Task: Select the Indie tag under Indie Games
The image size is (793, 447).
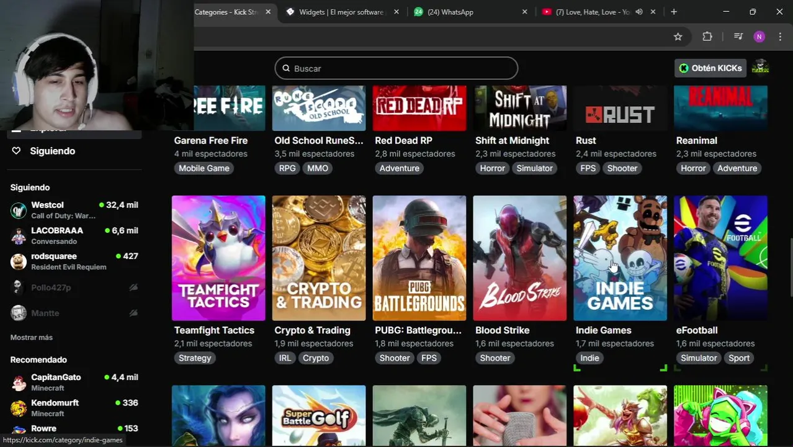Action: coord(589,358)
